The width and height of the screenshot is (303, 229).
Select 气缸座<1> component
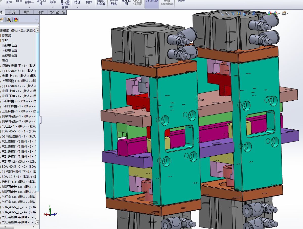18,126
